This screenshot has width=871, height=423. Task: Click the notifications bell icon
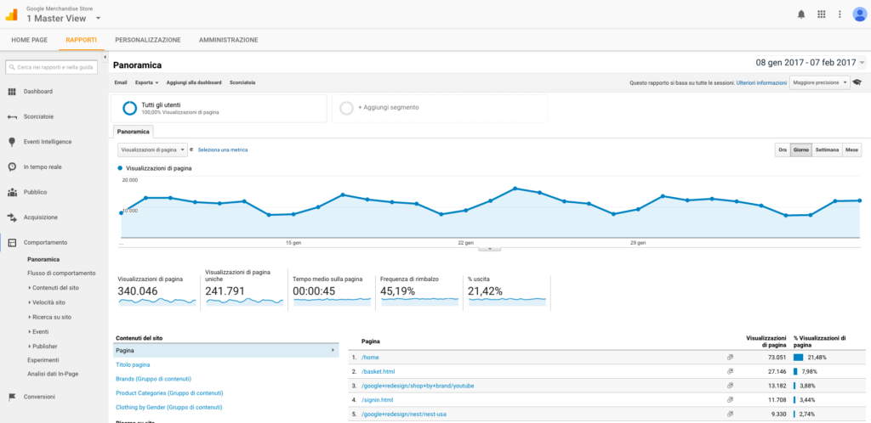click(x=800, y=14)
